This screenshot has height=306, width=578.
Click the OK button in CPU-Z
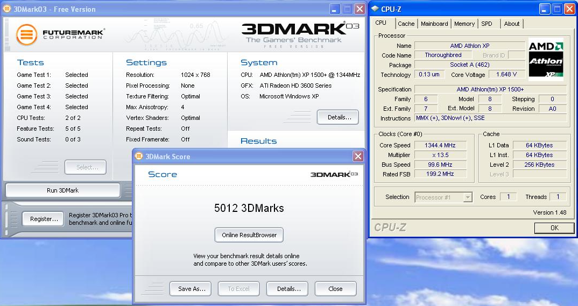tap(554, 228)
